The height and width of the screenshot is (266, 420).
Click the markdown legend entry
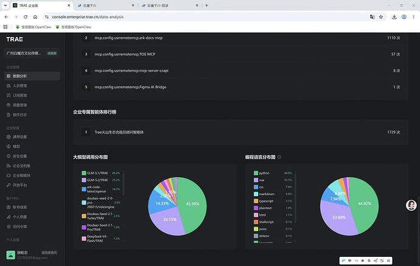tap(273, 194)
